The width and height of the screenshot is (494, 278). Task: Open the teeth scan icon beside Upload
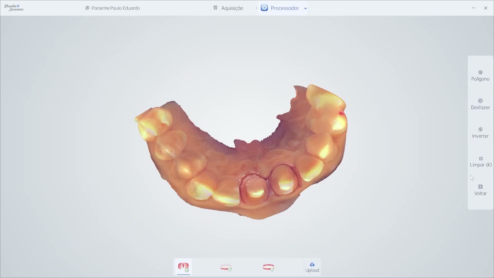coord(268,267)
